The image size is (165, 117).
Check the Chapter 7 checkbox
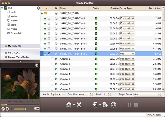pyautogui.click(x=52, y=89)
